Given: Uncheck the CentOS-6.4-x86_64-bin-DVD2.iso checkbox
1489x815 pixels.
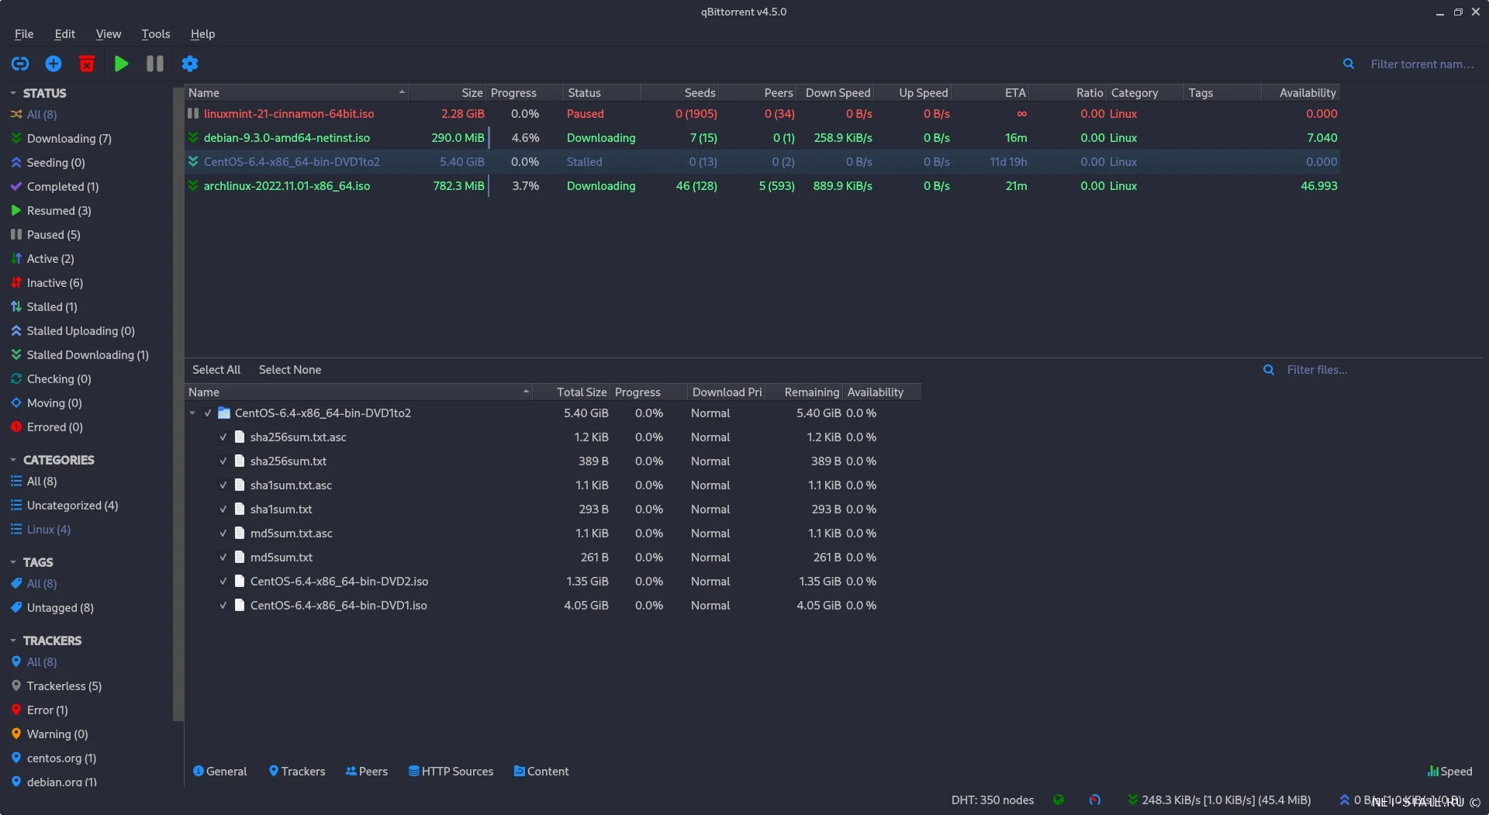Looking at the screenshot, I should point(223,582).
